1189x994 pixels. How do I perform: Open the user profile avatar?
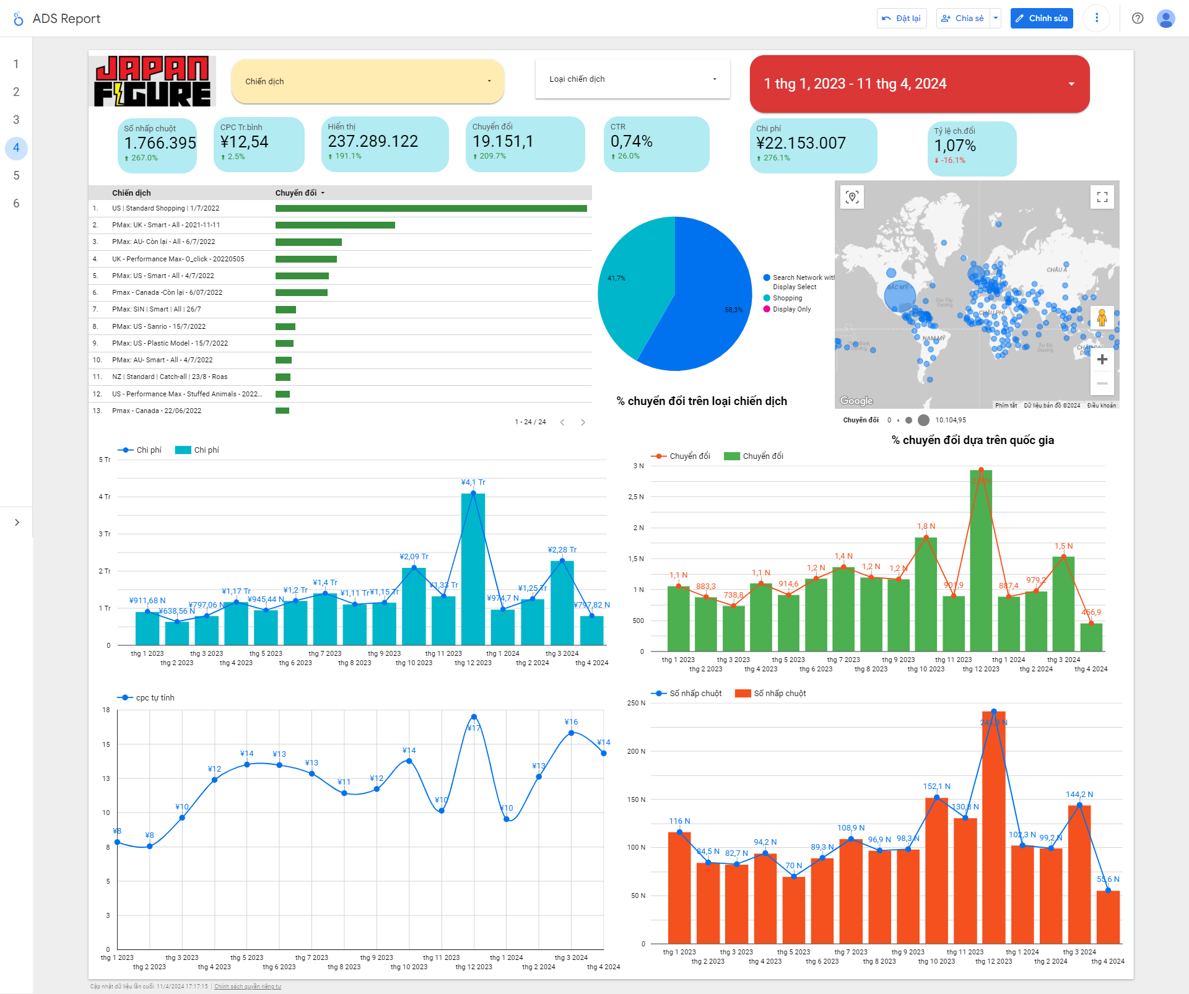tap(1167, 18)
